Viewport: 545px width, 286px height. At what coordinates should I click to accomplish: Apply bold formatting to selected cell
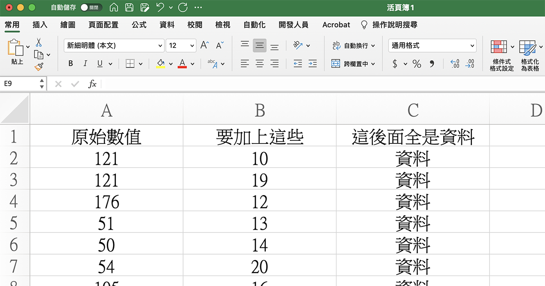click(x=70, y=63)
